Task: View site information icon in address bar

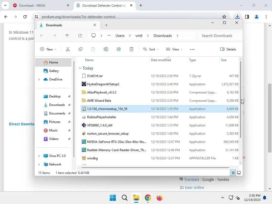Action: [36, 17]
